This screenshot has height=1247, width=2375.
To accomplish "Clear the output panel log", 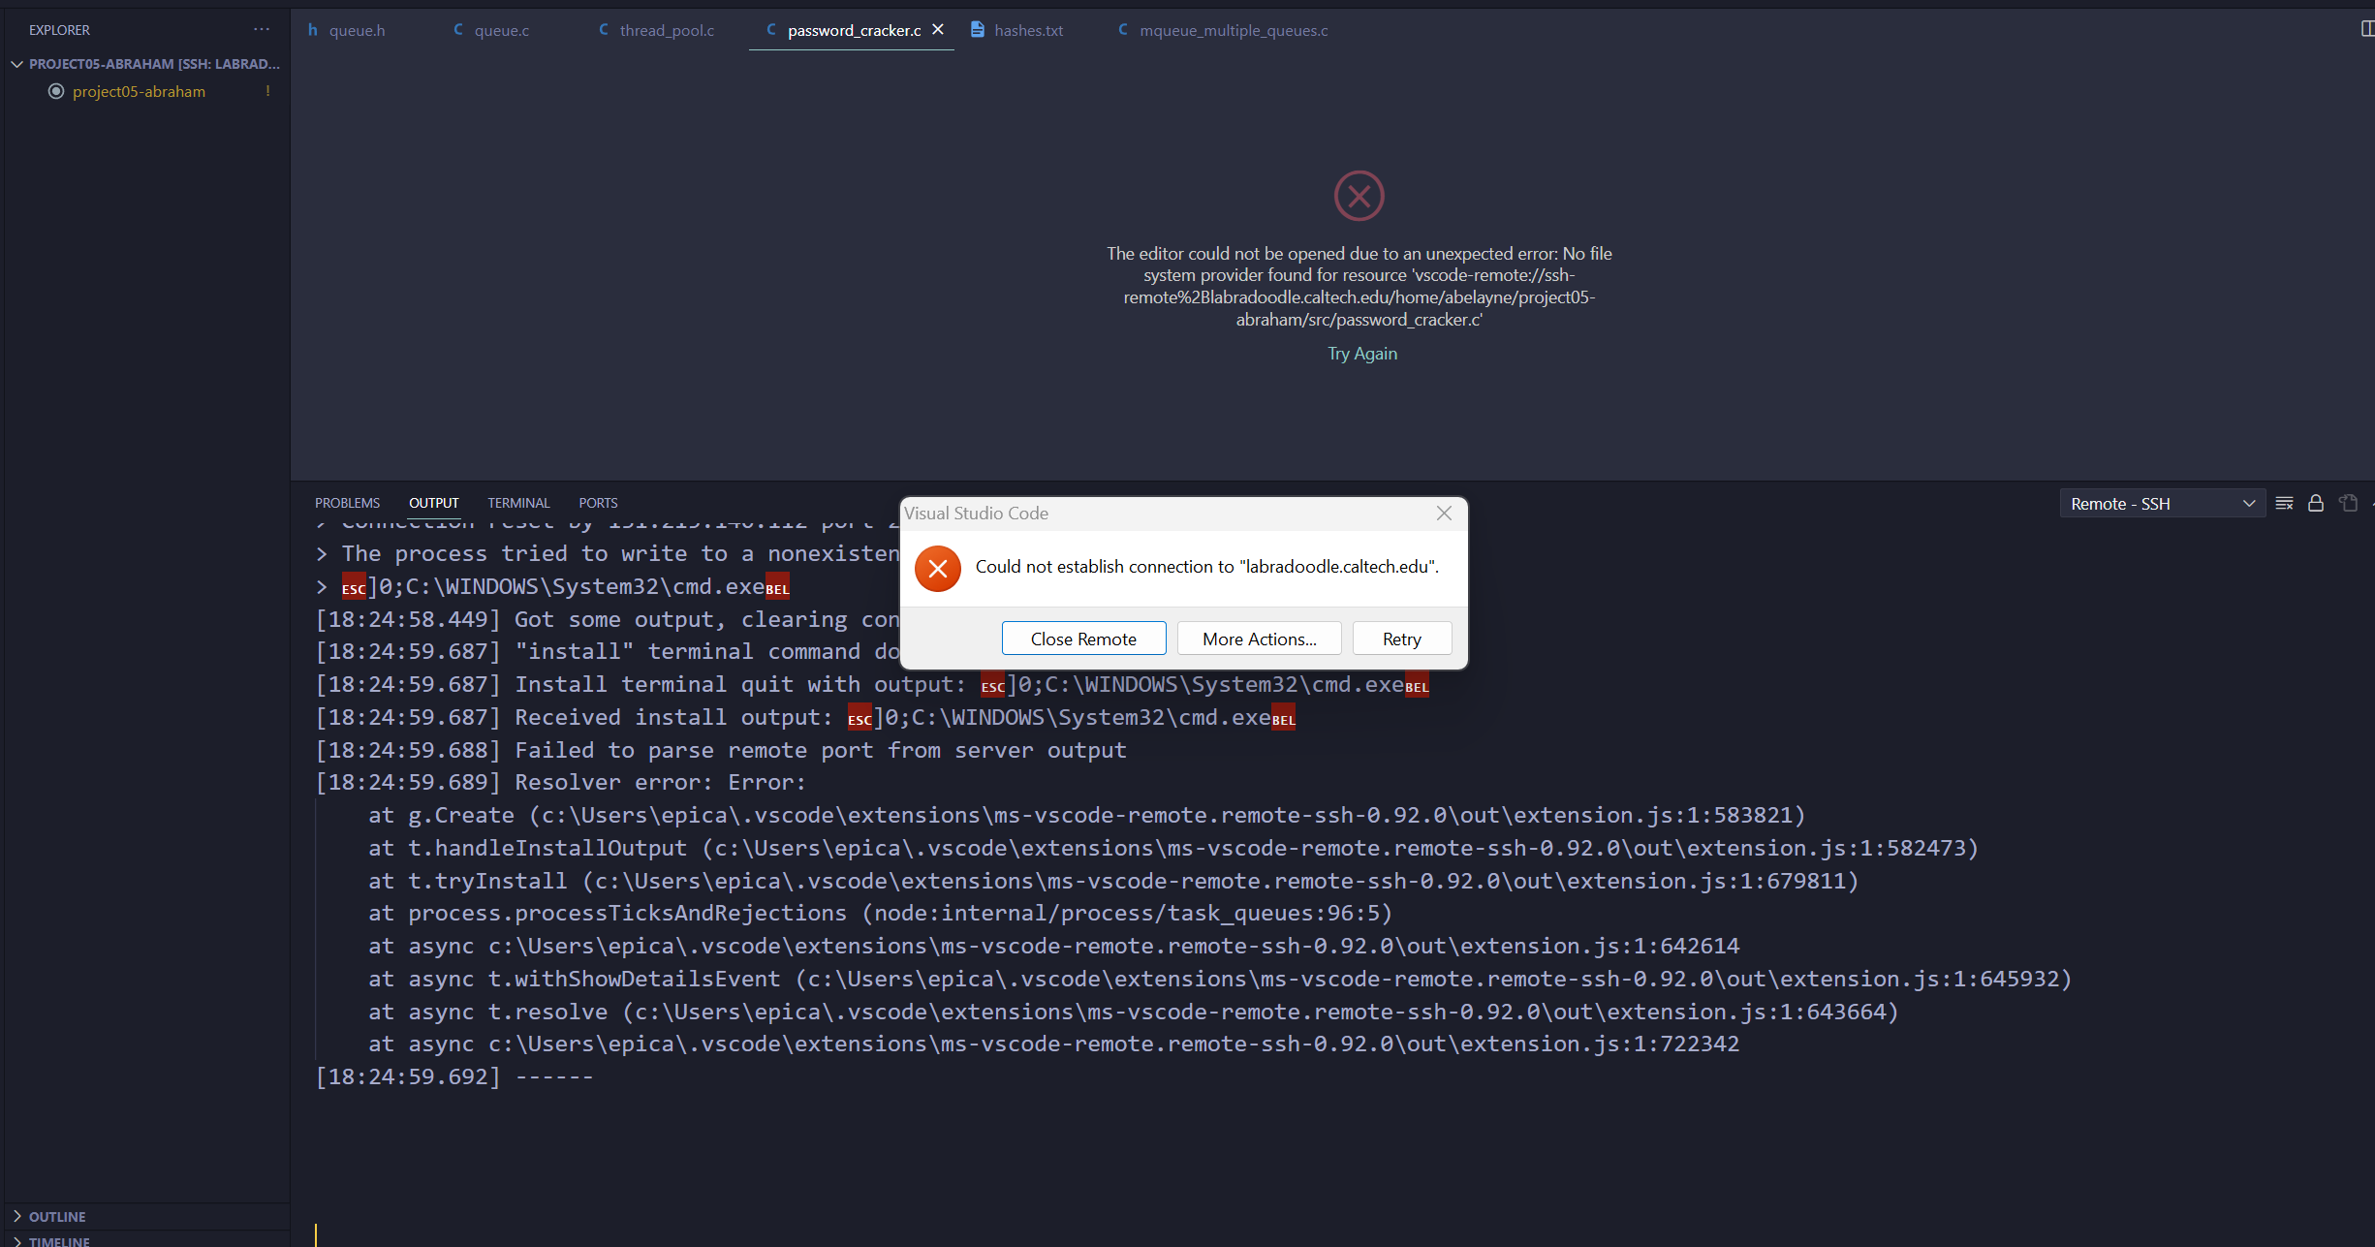I will 2284,503.
